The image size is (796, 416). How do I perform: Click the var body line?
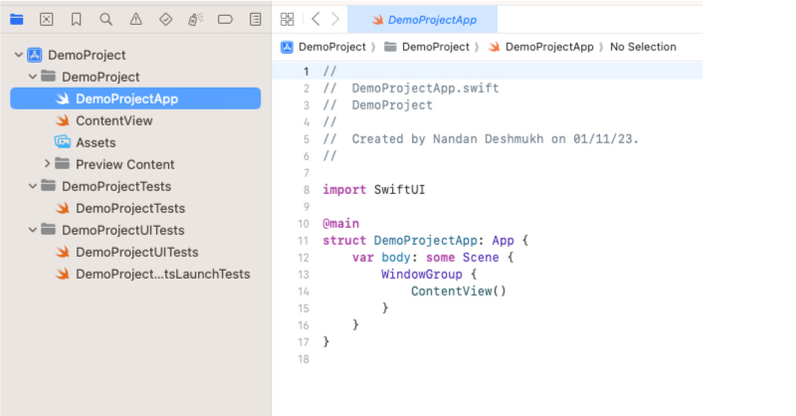433,258
